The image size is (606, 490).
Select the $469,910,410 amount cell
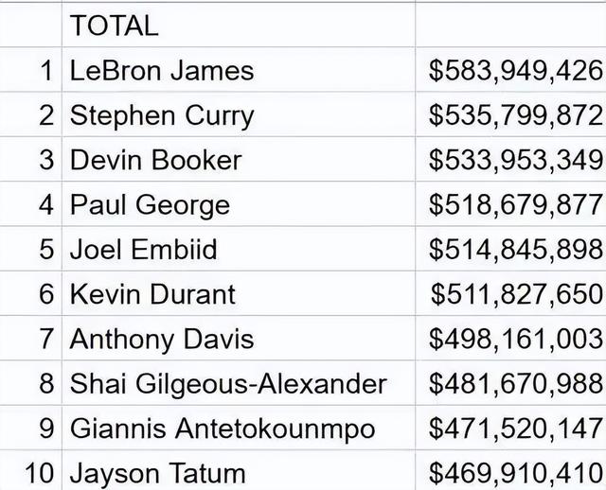(511, 471)
